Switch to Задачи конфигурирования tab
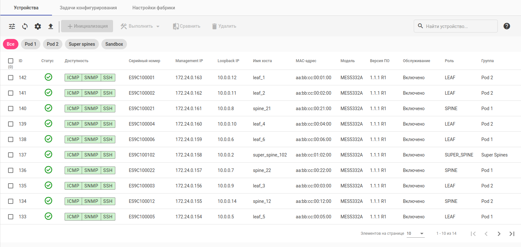The image size is (521, 247). click(x=88, y=8)
